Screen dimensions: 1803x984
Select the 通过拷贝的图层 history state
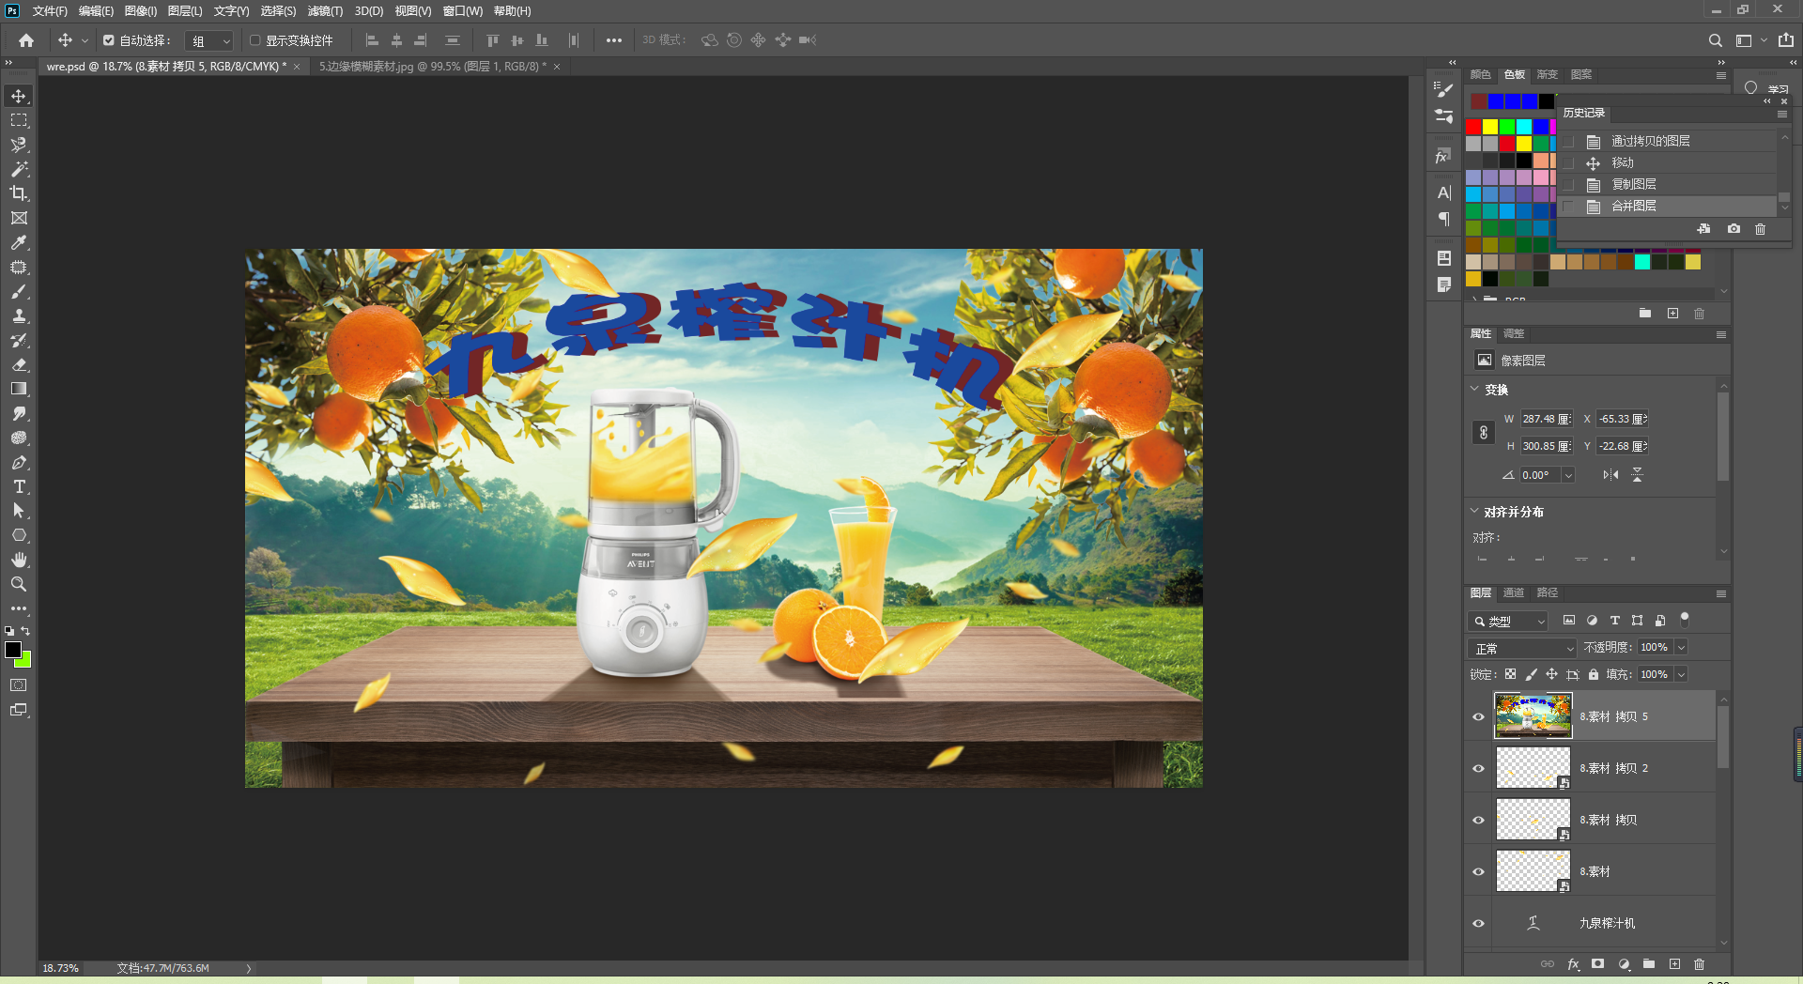pos(1669,141)
